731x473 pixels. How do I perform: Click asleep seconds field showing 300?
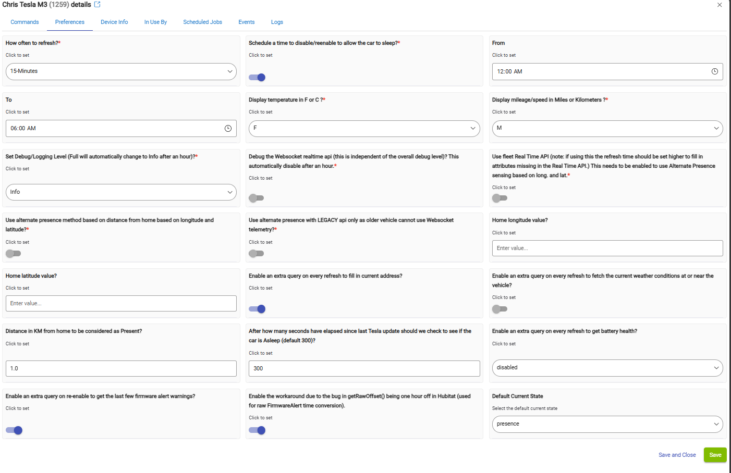(364, 368)
